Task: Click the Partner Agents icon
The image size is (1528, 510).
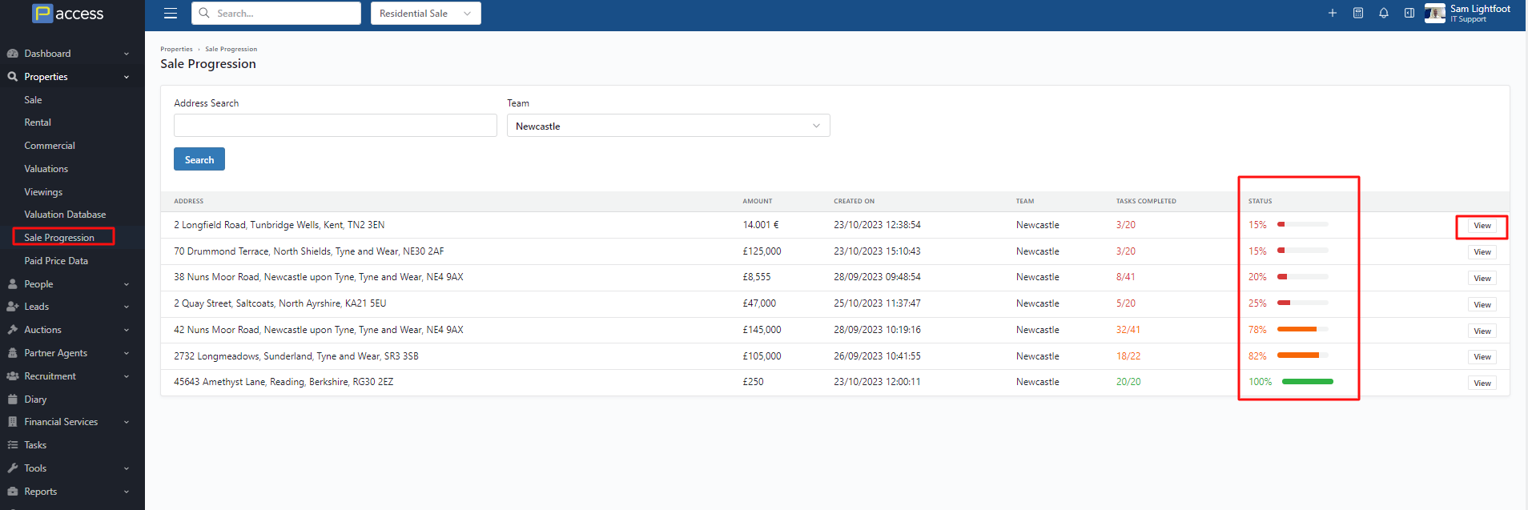Action: [x=13, y=353]
